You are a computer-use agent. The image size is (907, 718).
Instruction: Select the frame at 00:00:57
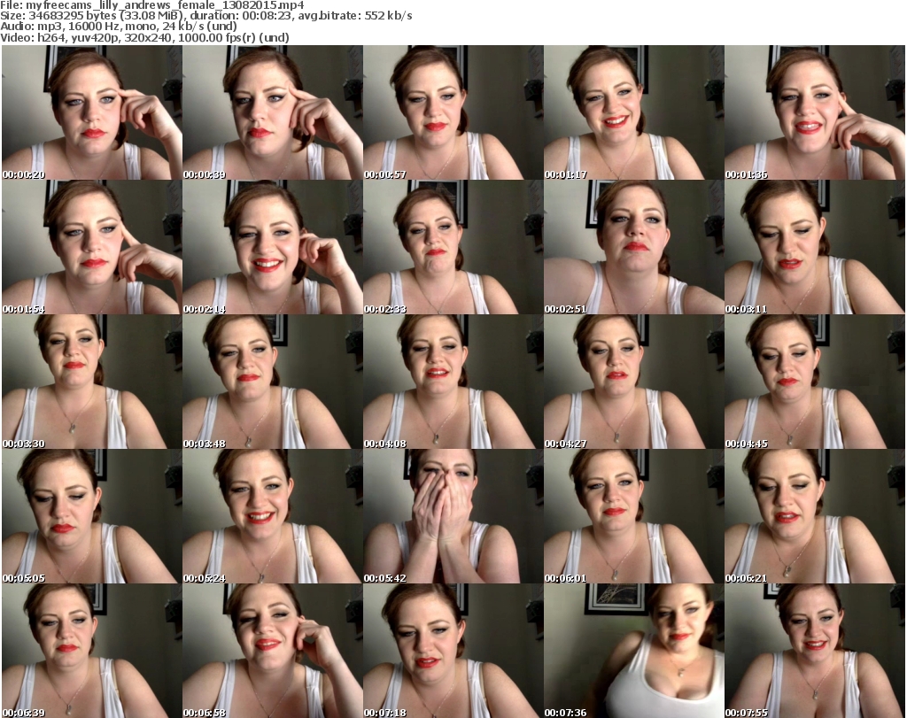click(453, 112)
